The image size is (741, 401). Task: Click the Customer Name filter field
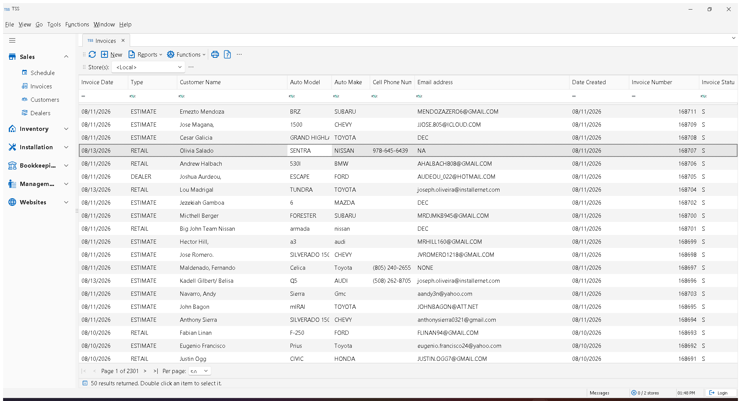tap(232, 96)
